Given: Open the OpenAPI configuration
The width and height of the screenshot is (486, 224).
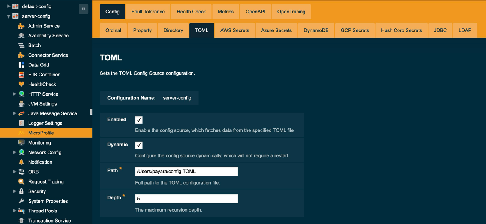Looking at the screenshot, I should click(255, 12).
